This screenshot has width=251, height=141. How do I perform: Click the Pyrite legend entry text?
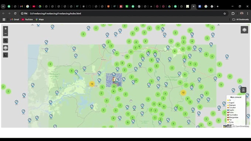coord(231,122)
